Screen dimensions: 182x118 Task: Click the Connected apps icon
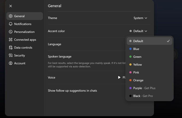point(11,40)
